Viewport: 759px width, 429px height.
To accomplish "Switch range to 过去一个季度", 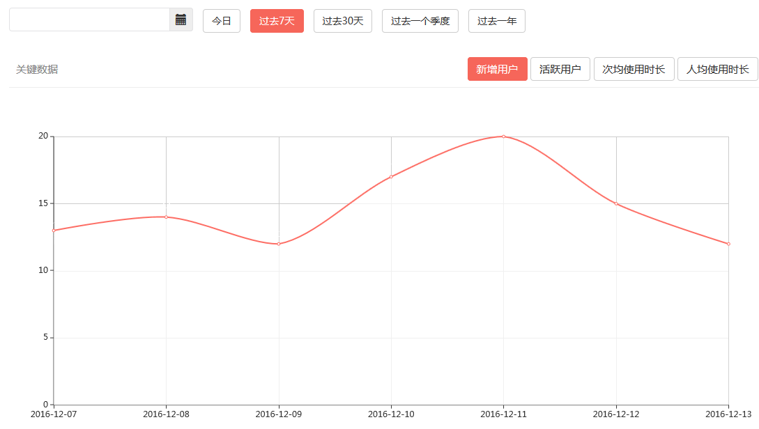I will 420,21.
